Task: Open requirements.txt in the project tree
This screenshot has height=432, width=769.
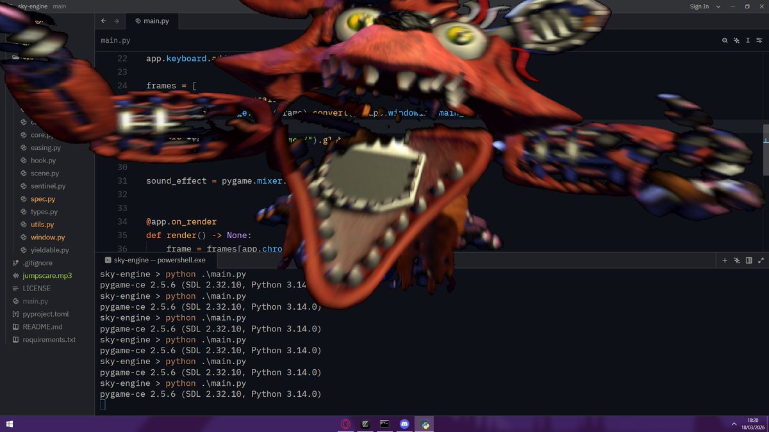Action: click(49, 340)
